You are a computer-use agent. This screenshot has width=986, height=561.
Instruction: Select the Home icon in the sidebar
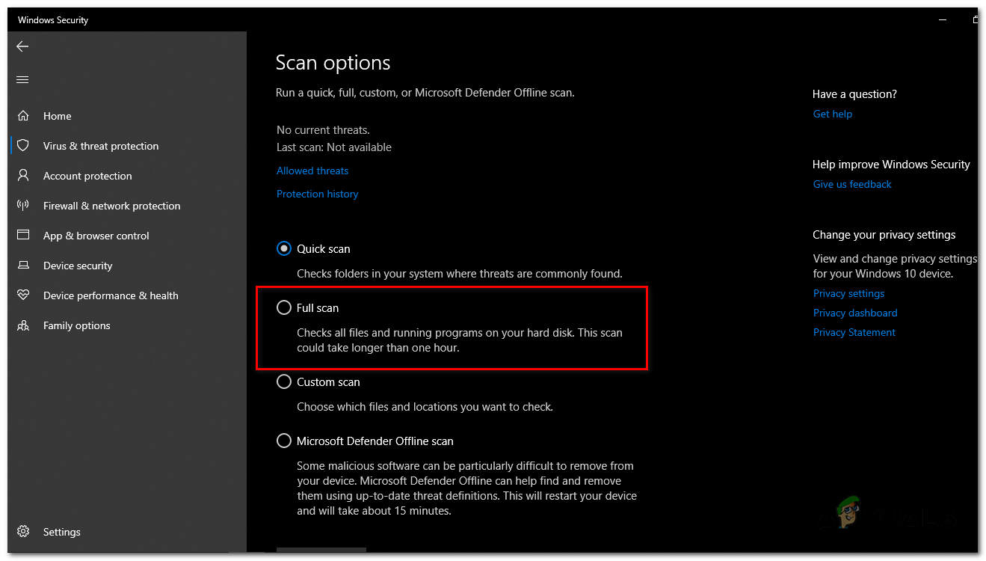pyautogui.click(x=23, y=116)
